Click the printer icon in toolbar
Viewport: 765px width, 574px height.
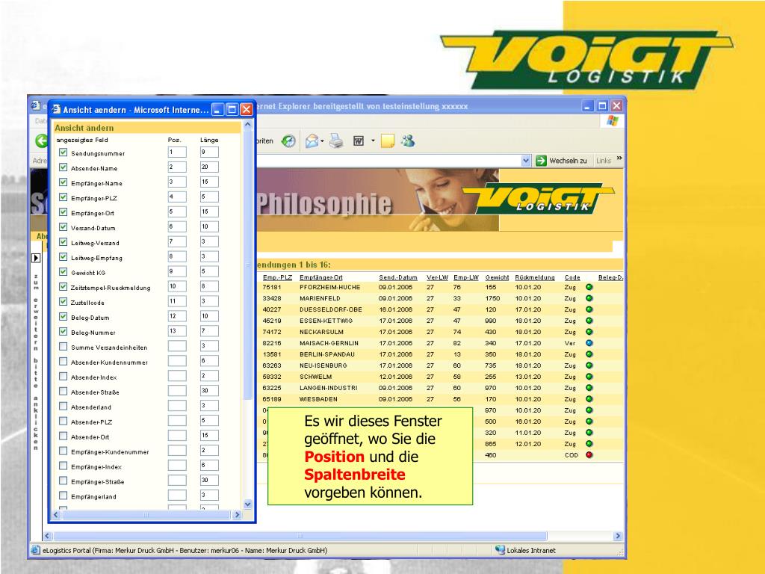pyautogui.click(x=336, y=141)
